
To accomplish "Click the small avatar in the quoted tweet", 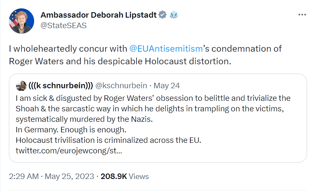I will point(20,86).
